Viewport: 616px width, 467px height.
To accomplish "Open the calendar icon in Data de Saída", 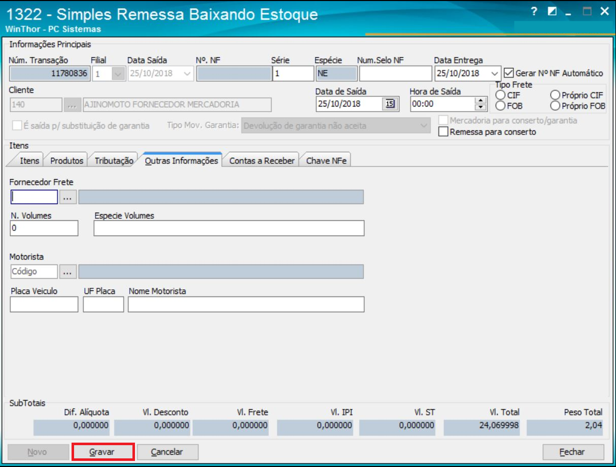I will click(x=390, y=104).
